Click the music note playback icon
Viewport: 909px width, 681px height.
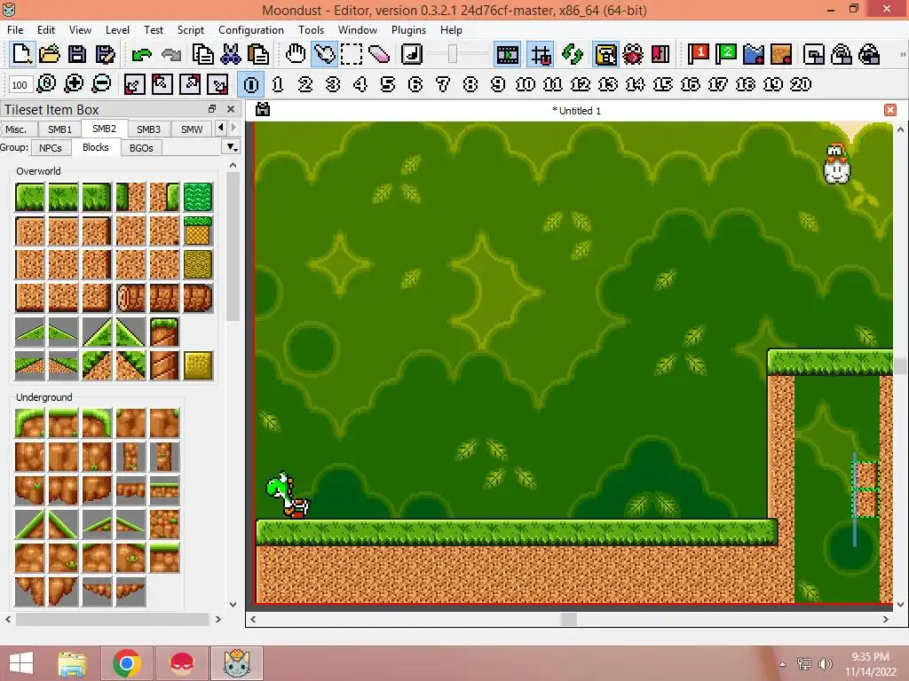[x=412, y=54]
